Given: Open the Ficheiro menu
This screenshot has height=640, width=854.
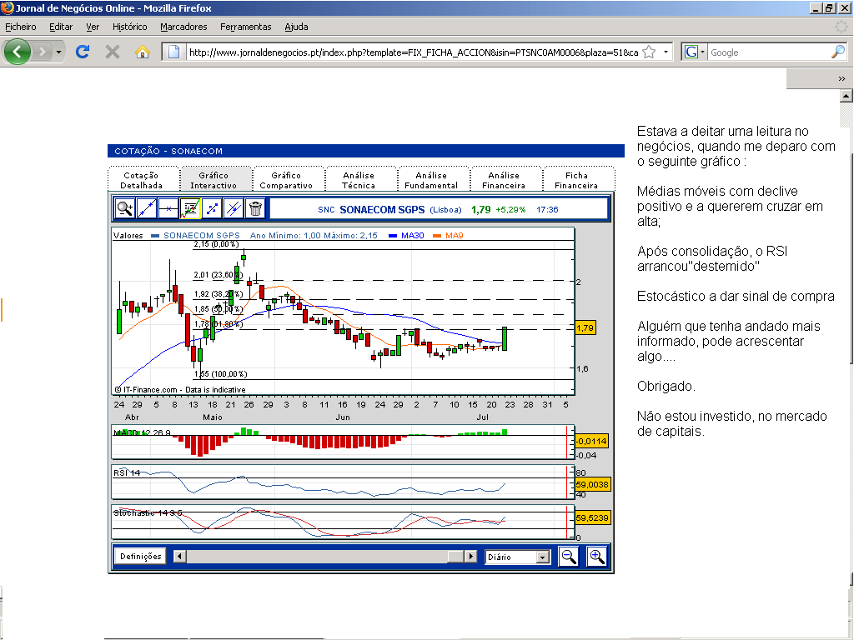Looking at the screenshot, I should [x=21, y=27].
